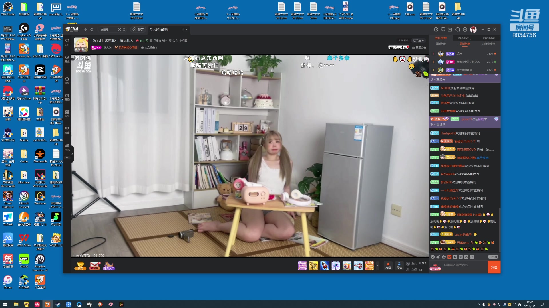Send the golden rocket gift
The width and height of the screenshot is (549, 308).
(x=313, y=266)
